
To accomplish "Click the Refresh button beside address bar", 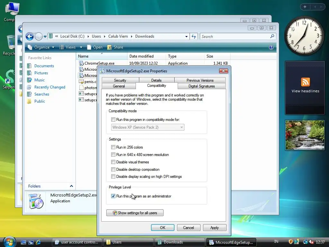I will (194, 37).
